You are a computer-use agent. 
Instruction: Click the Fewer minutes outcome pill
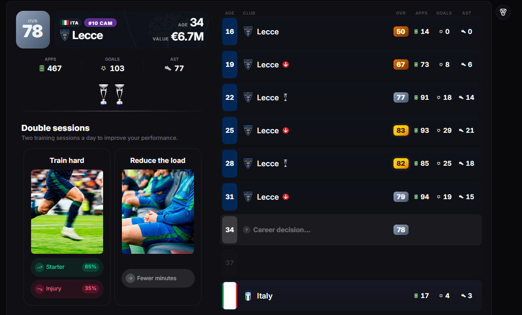point(158,278)
